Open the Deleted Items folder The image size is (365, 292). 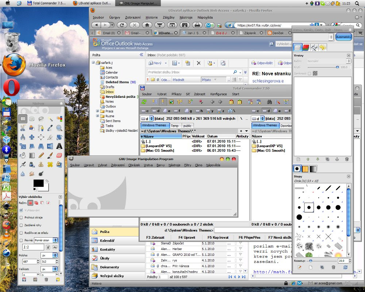click(117, 82)
